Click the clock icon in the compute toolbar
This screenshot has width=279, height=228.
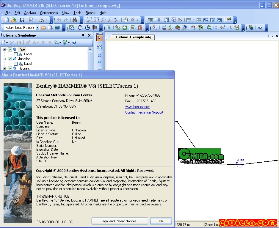coord(87,28)
